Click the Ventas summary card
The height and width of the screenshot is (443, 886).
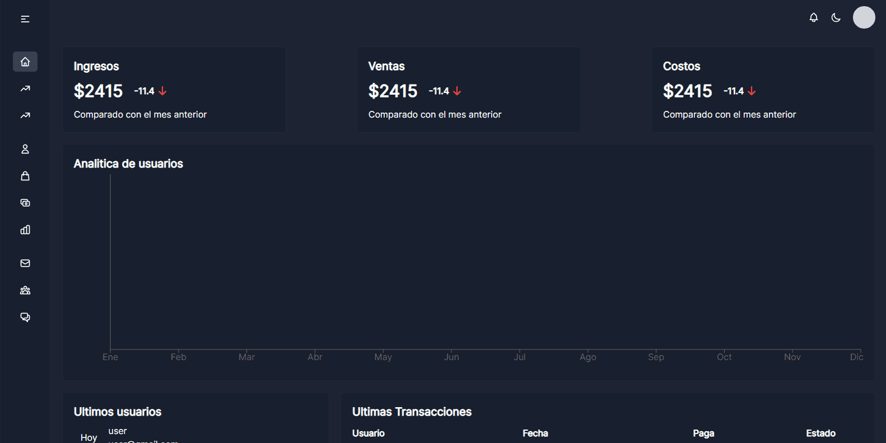pyautogui.click(x=469, y=90)
